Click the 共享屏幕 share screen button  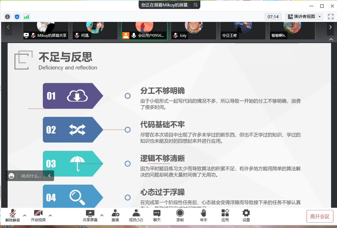click(x=90, y=215)
